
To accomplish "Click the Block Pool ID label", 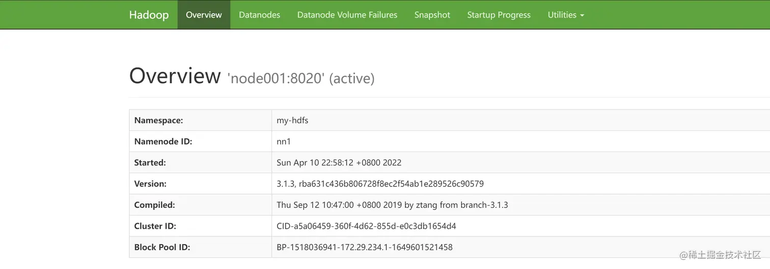I will coord(162,247).
